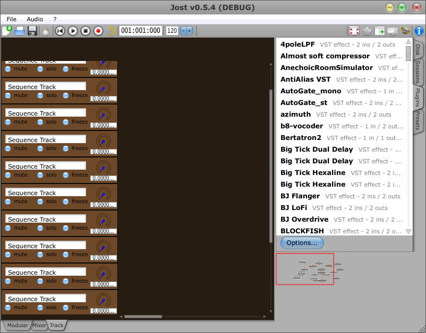This screenshot has height=333, width=426.
Task: Toggle freeze on the bottom Sequence Track
Action: click(x=66, y=308)
